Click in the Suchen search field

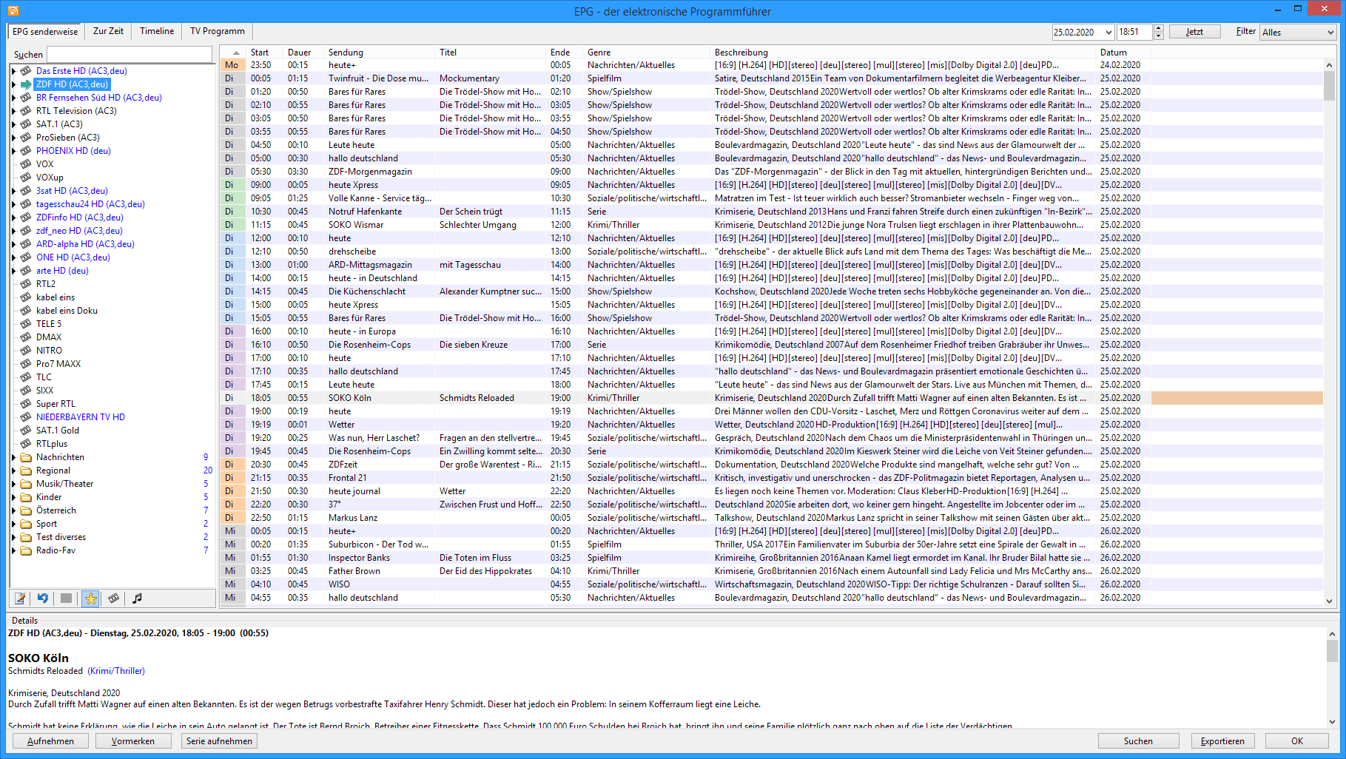[x=129, y=54]
